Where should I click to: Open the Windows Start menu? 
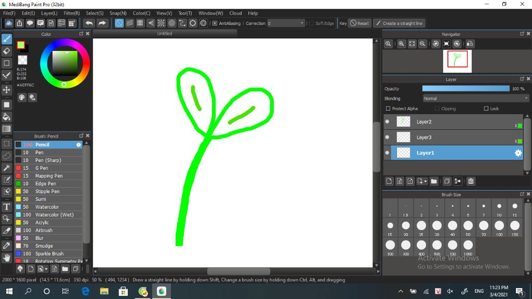[9, 291]
